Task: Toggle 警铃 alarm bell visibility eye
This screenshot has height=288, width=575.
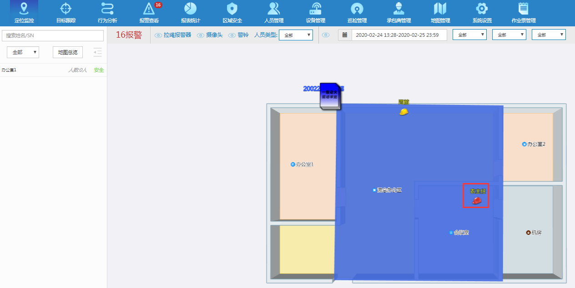Action: coord(232,35)
